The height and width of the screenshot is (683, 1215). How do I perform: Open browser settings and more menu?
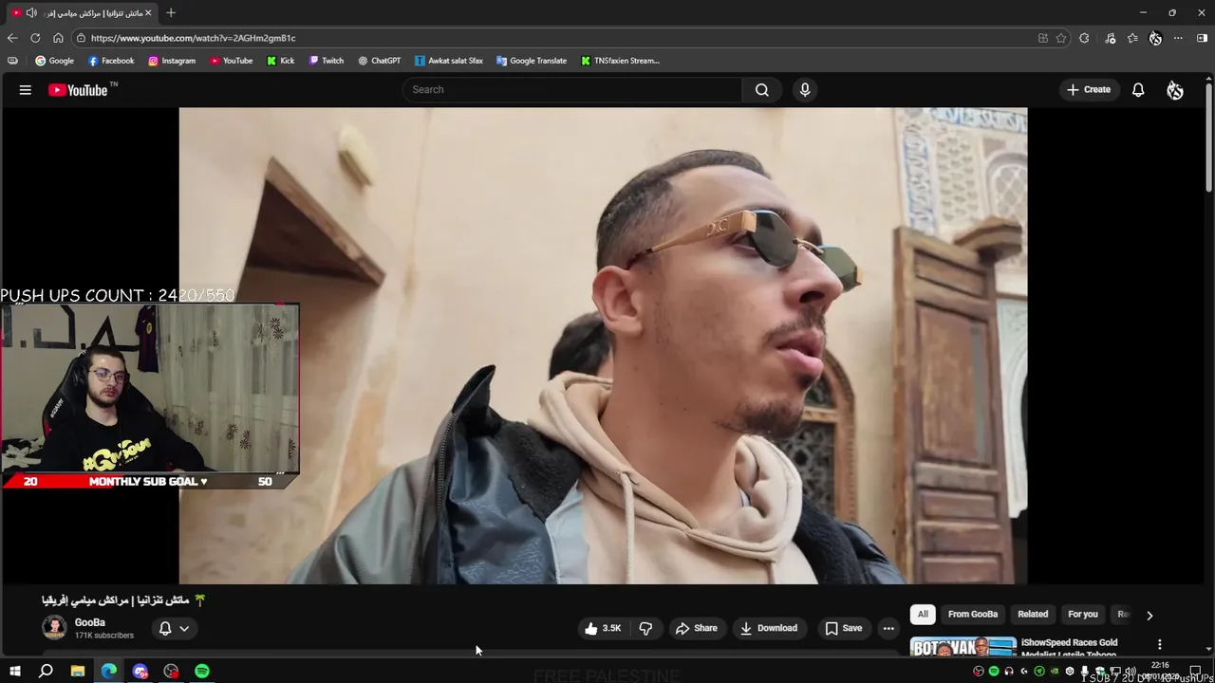1178,38
